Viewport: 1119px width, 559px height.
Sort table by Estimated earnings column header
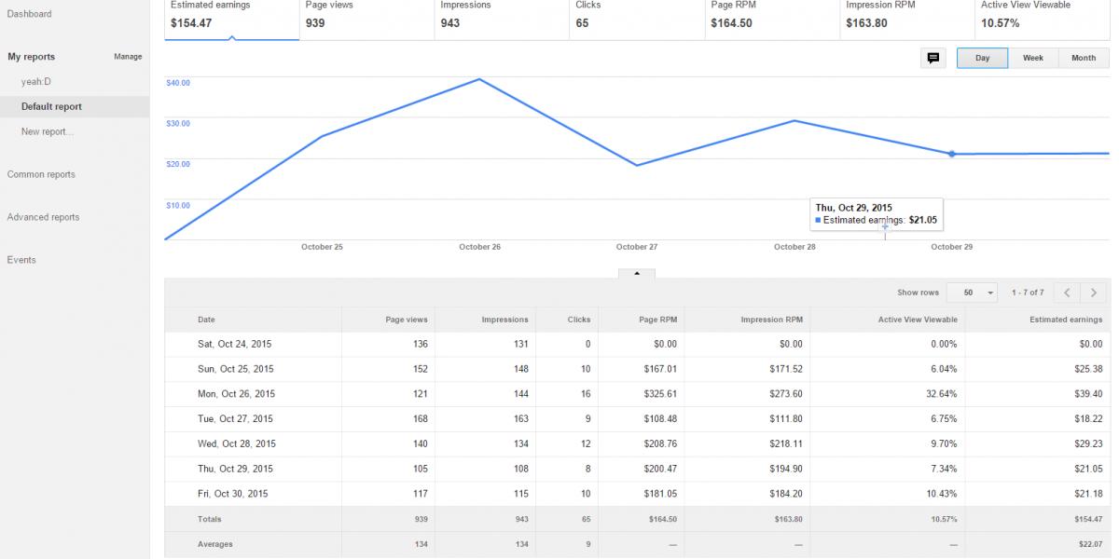pos(1066,320)
